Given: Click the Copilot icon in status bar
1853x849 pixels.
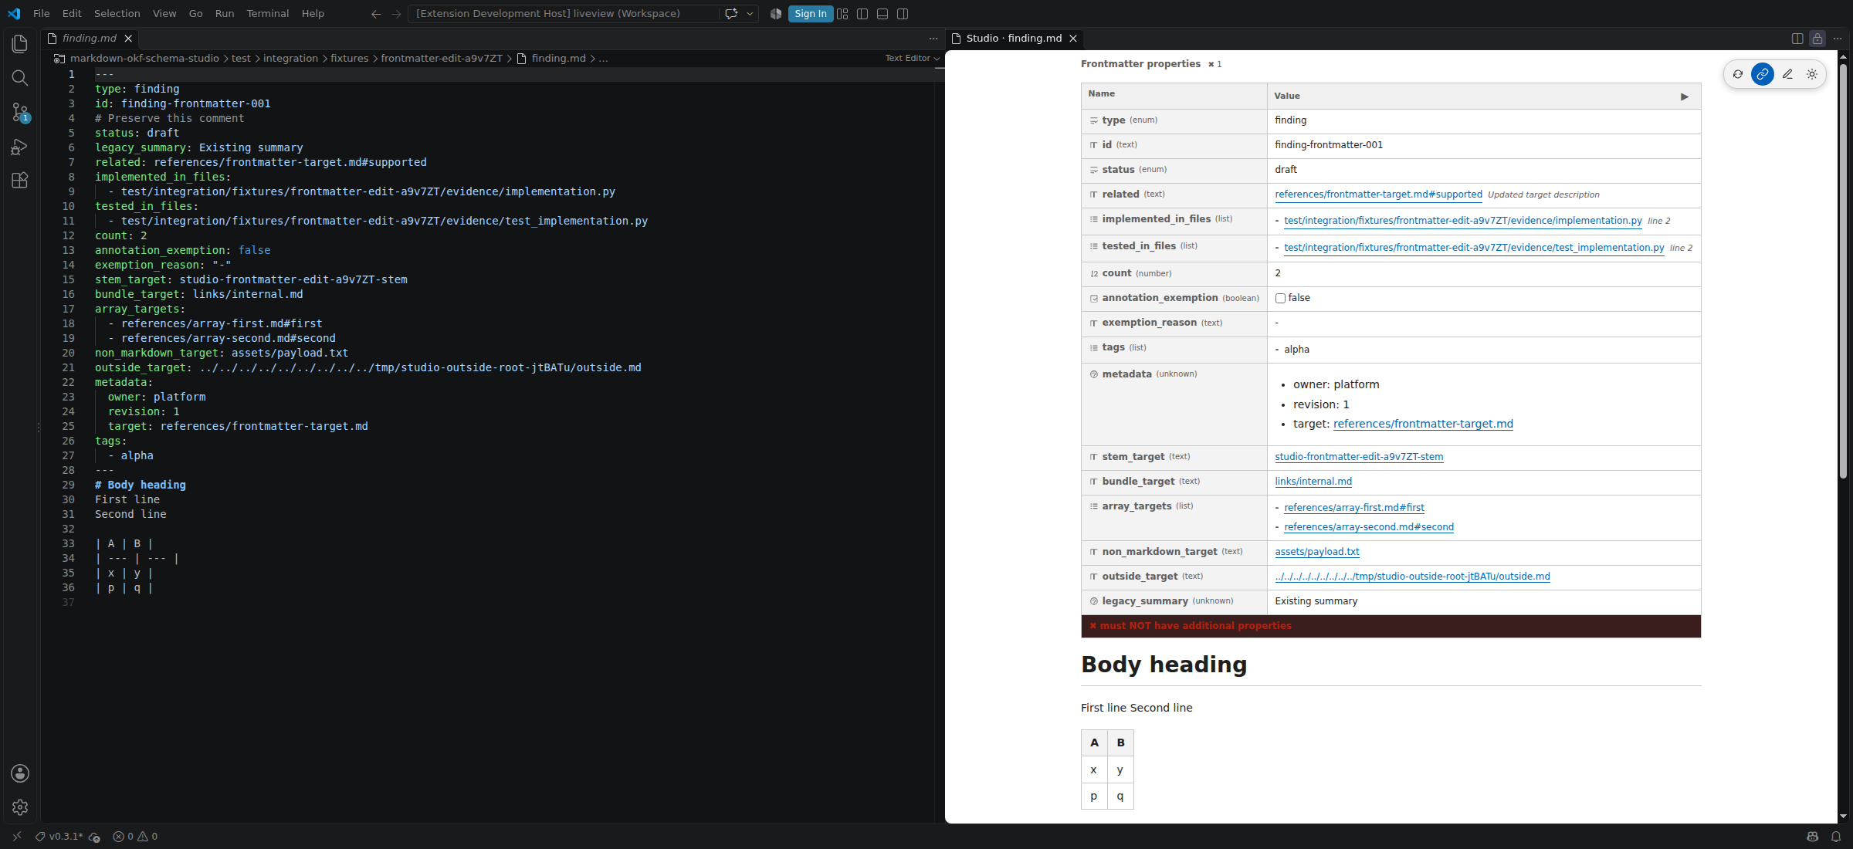Looking at the screenshot, I should (1813, 837).
